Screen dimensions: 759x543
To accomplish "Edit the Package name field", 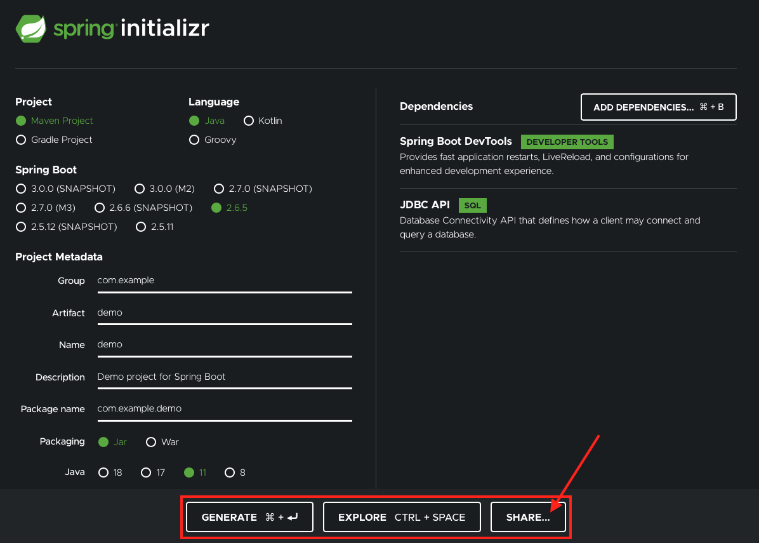I will click(x=224, y=409).
